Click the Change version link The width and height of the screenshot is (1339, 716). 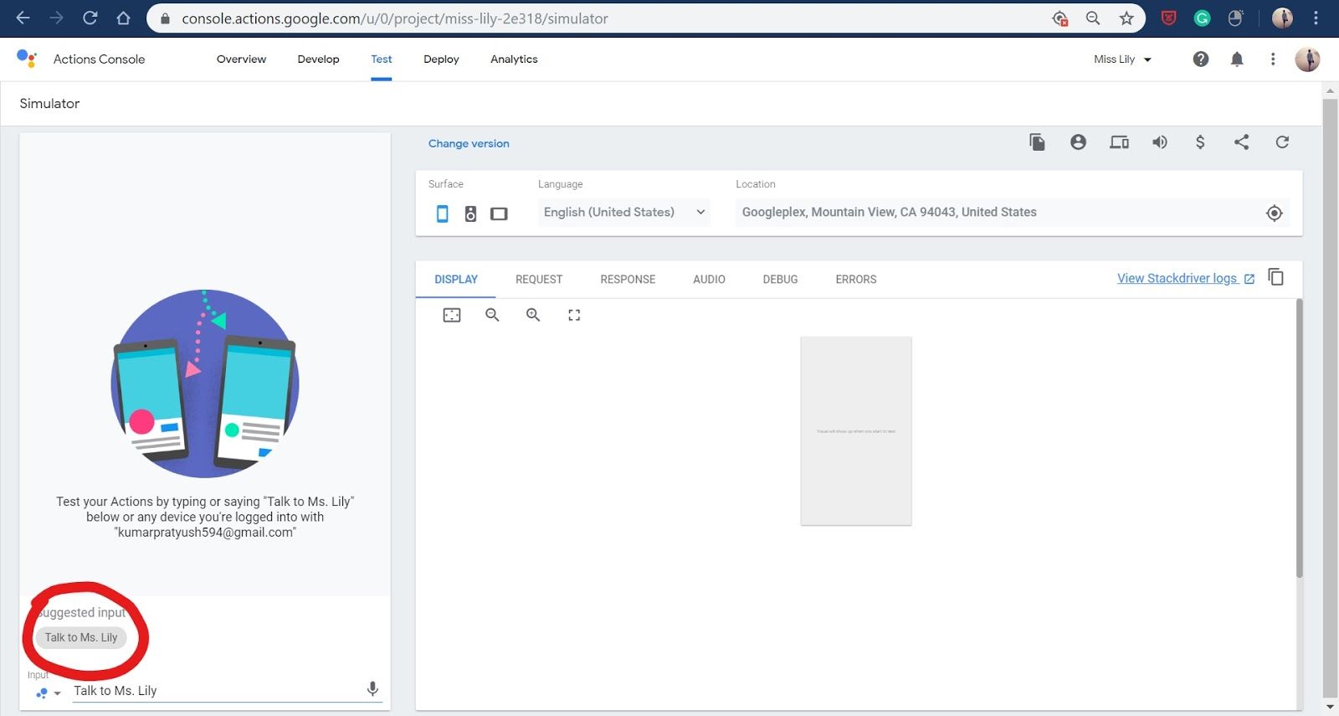tap(469, 144)
